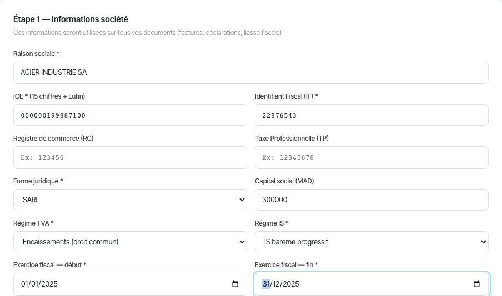Open calendar picker for Exercice fiscal début
This screenshot has width=502, height=296.
click(235, 284)
